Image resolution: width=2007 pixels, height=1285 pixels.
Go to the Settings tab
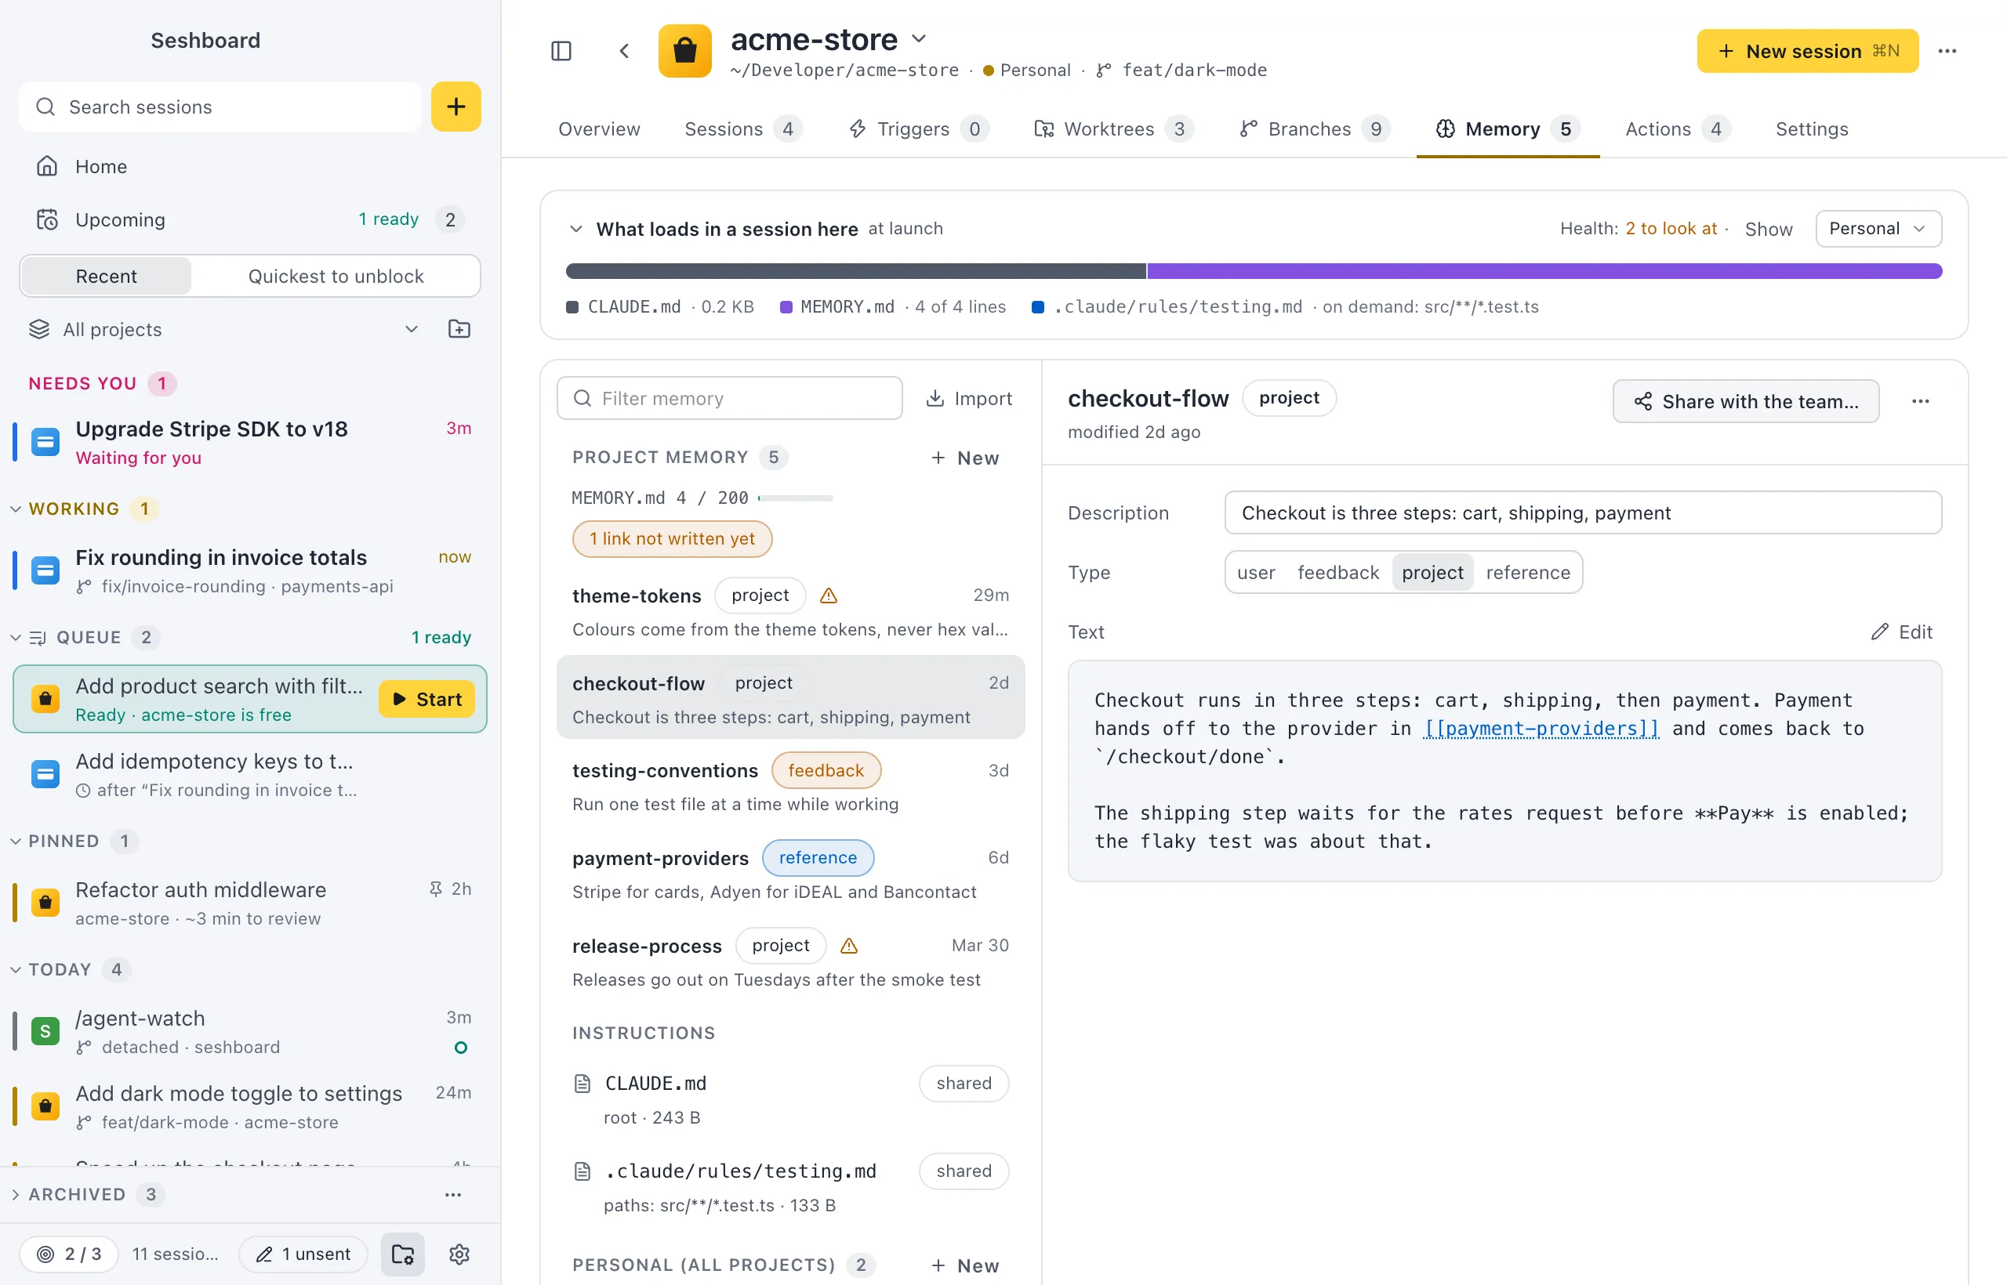tap(1812, 128)
